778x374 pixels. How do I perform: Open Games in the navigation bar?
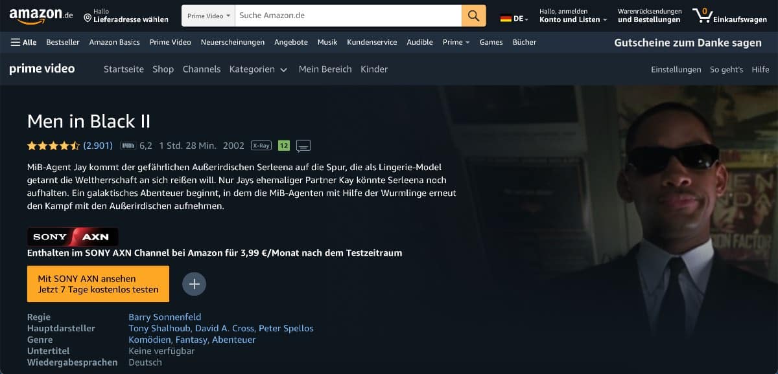point(491,42)
